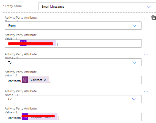The image size is (156, 123).
Task: Click into Activity Party Attribute Value 1 field
Action: [73, 43]
